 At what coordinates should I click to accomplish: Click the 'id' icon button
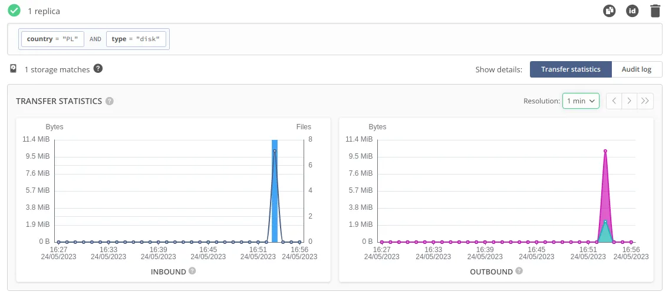click(632, 11)
